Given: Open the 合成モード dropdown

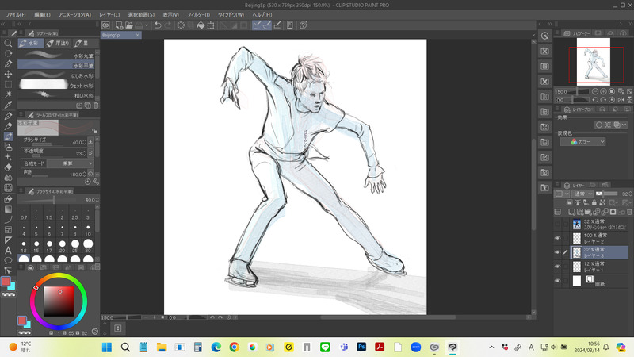Looking at the screenshot, I should 70,165.
